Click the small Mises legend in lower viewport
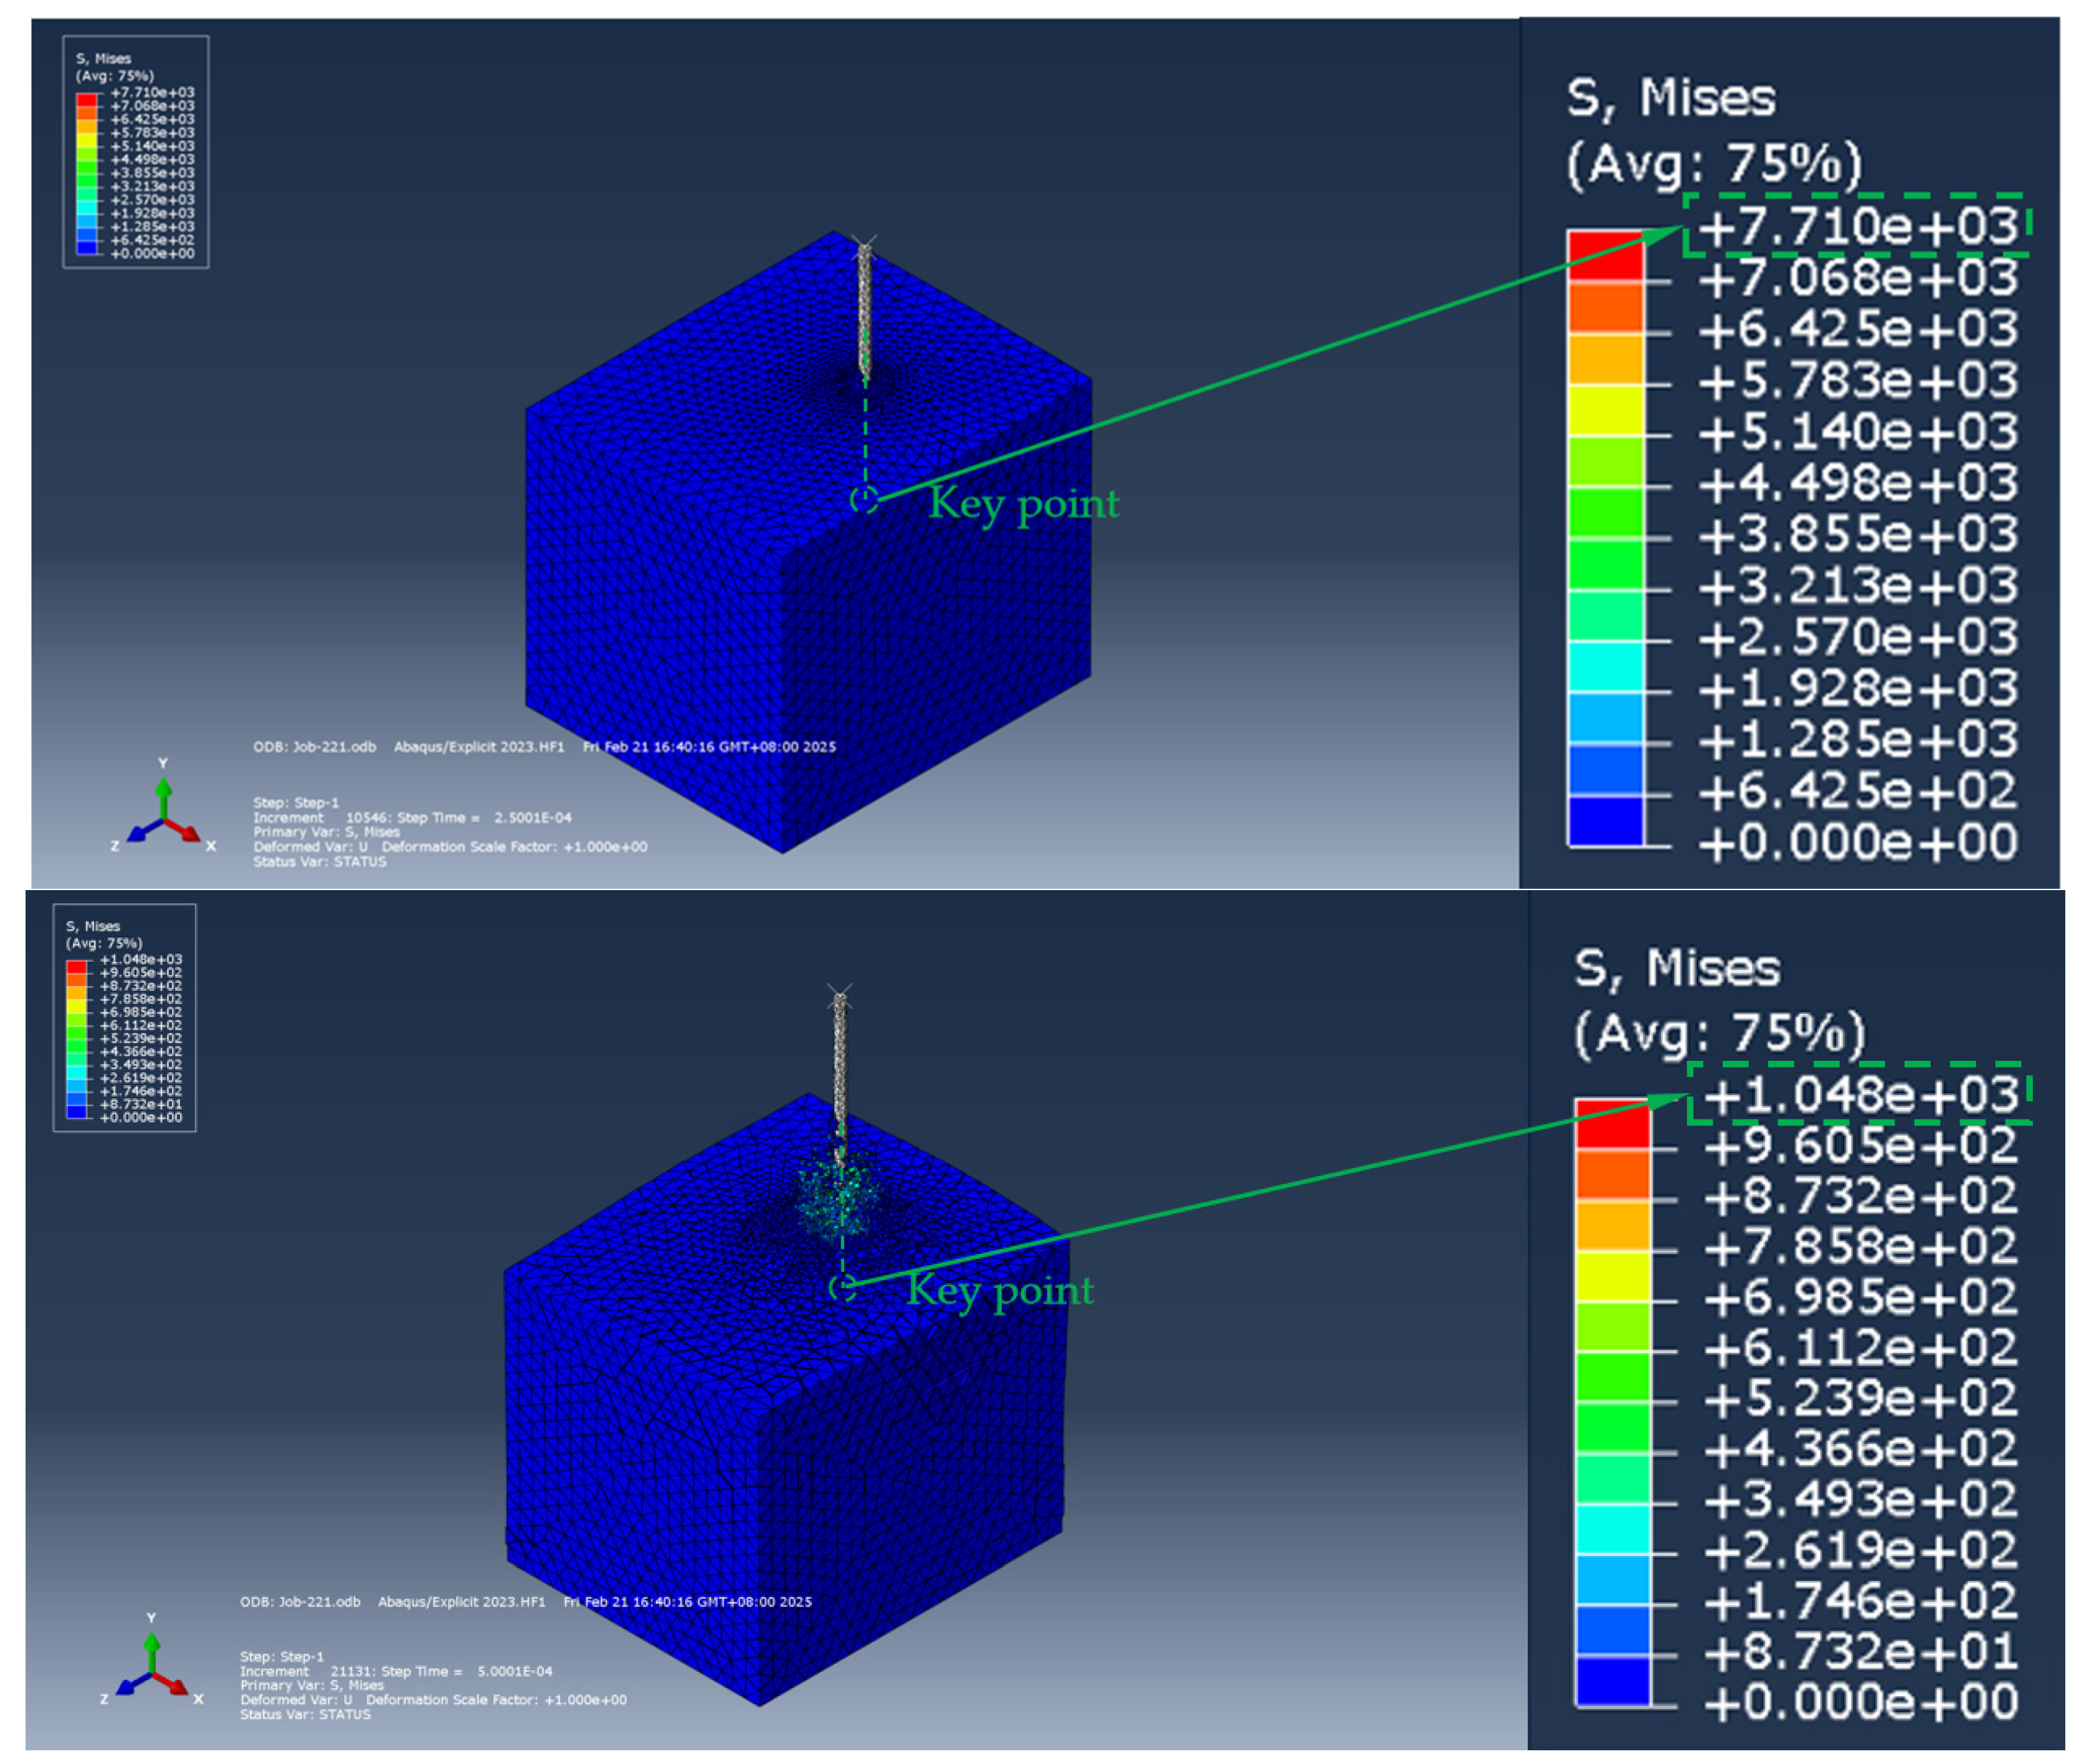The height and width of the screenshot is (1764, 2079). 124,1018
